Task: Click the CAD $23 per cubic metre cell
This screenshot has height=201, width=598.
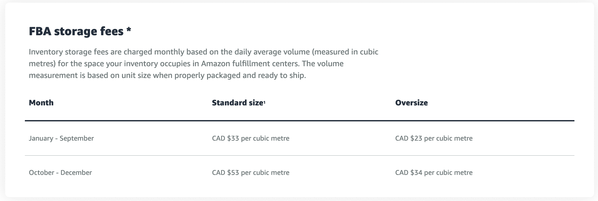Action: pyautogui.click(x=434, y=138)
